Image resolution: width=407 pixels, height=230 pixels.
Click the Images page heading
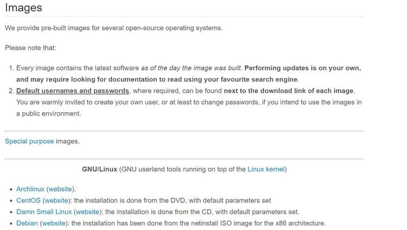coord(24,8)
